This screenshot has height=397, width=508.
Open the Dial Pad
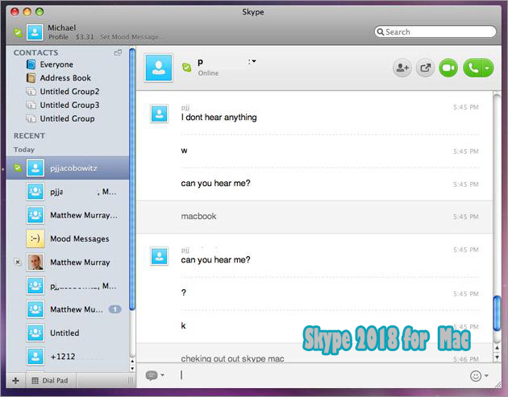click(50, 381)
